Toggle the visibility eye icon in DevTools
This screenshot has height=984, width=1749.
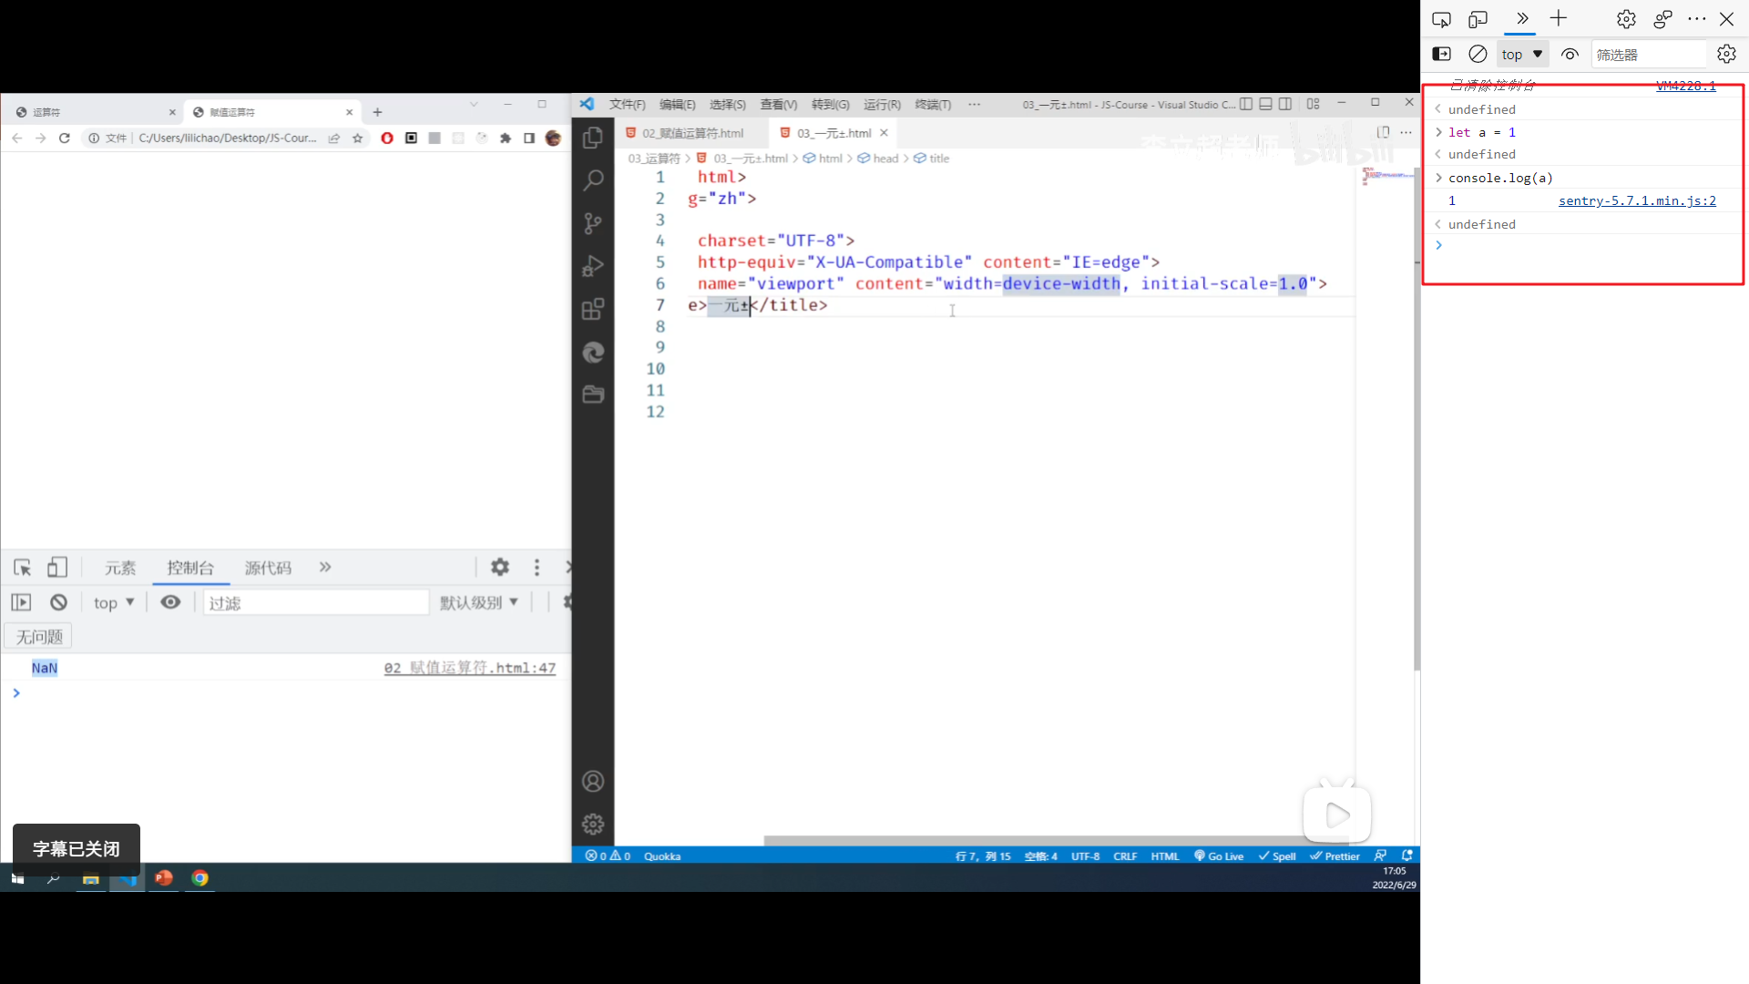pos(169,602)
